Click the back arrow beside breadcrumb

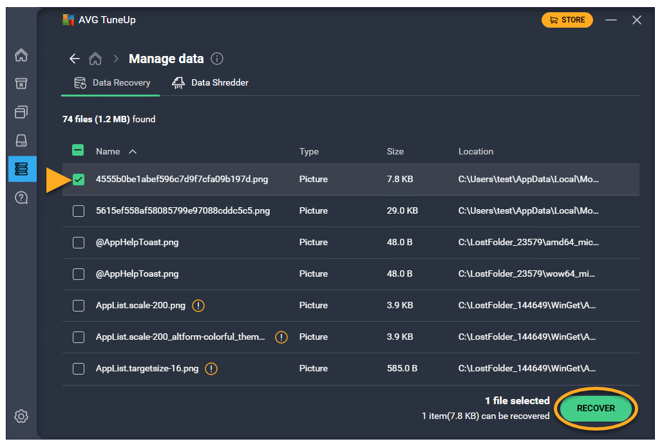pyautogui.click(x=75, y=59)
